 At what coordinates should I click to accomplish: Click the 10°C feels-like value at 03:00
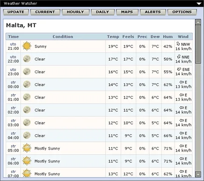click(x=128, y=123)
